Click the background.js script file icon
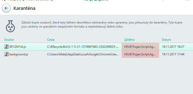The image size is (193, 94). point(6,54)
